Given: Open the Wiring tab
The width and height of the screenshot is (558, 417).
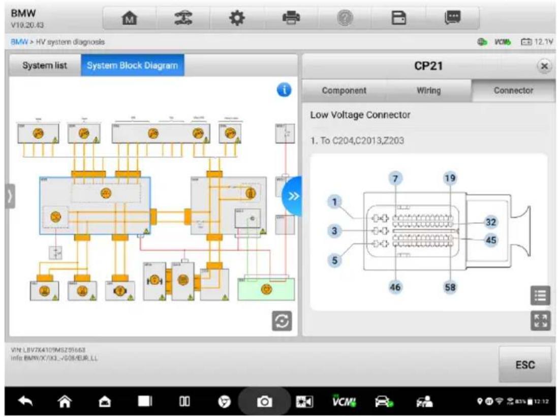Looking at the screenshot, I should click(428, 91).
